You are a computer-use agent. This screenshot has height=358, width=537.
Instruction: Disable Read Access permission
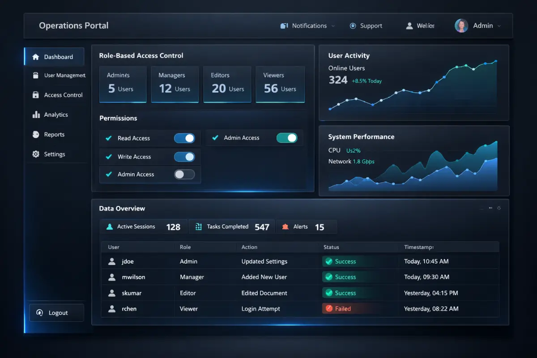tap(185, 138)
